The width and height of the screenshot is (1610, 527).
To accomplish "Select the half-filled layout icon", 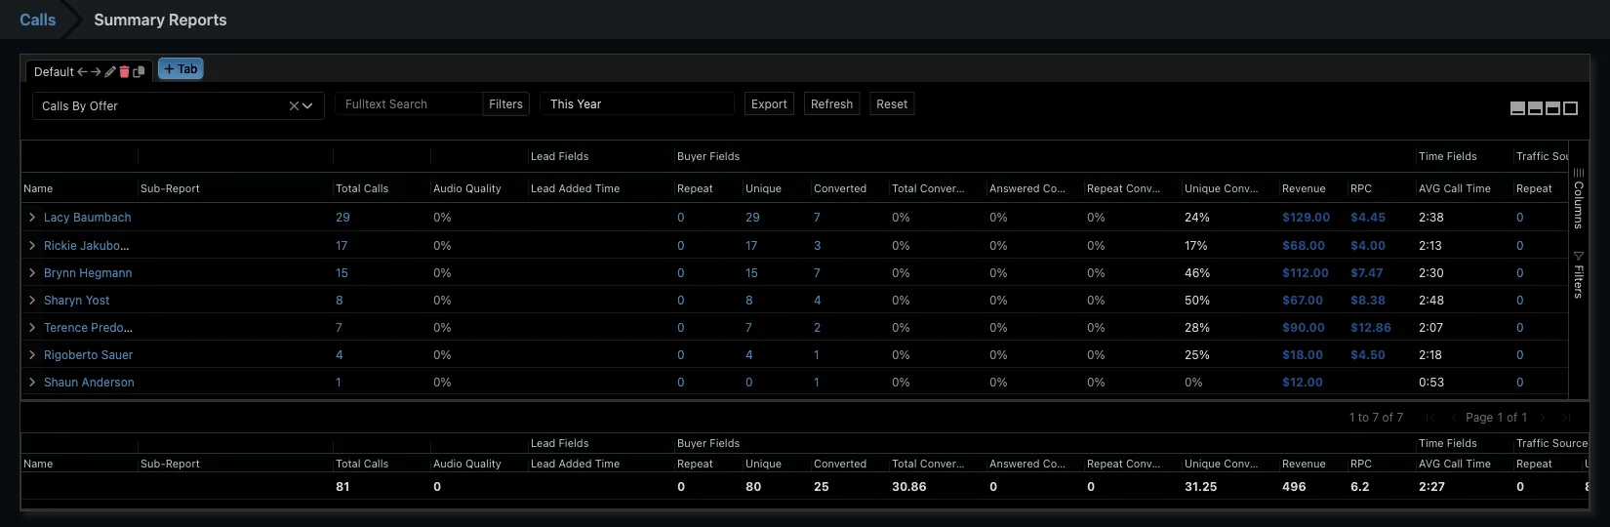I will tap(1535, 108).
